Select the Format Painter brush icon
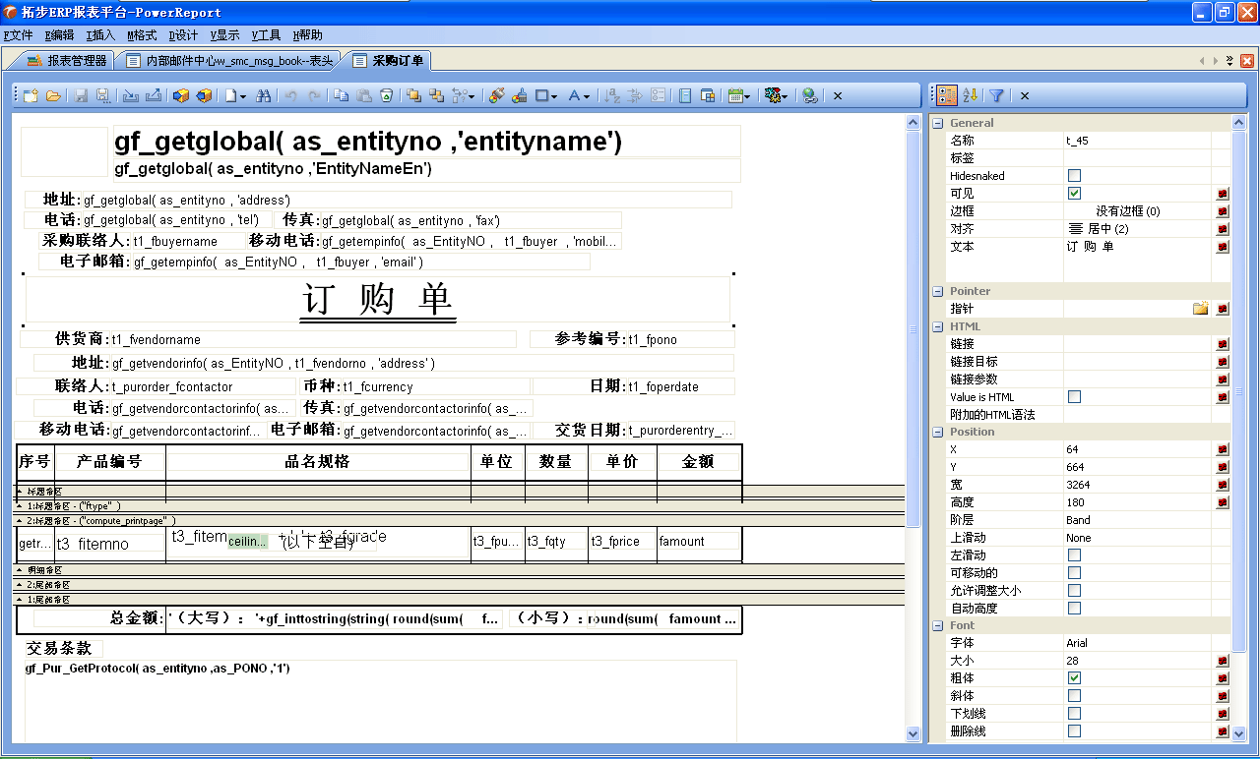Viewport: 1260px width, 759px height. click(521, 95)
